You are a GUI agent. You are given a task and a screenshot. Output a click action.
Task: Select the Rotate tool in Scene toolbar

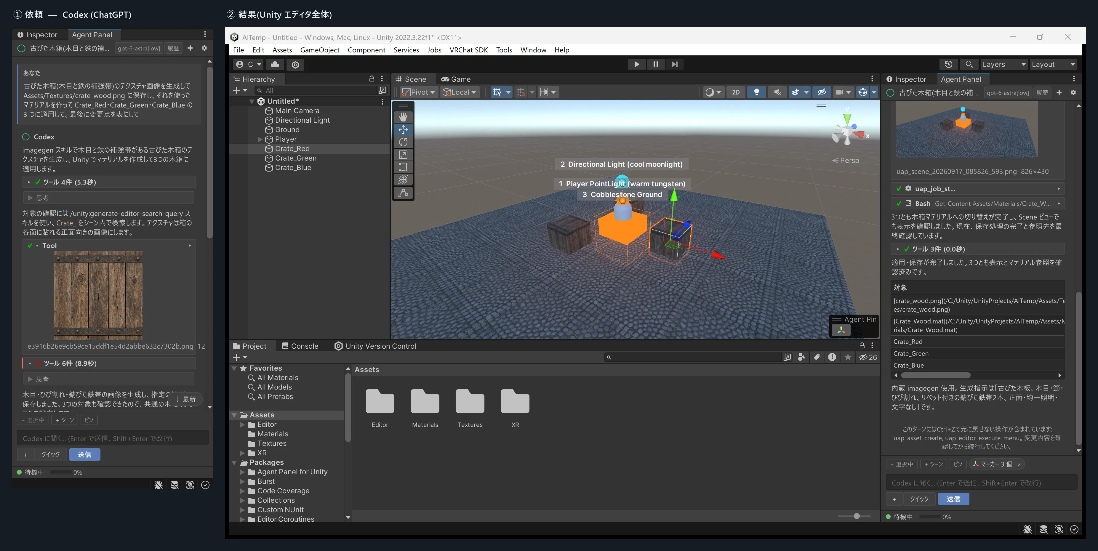pos(403,142)
